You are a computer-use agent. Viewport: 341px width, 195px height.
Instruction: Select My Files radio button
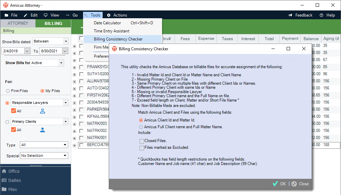[x=43, y=91]
